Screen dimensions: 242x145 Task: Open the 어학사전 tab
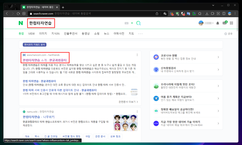click(119, 33)
